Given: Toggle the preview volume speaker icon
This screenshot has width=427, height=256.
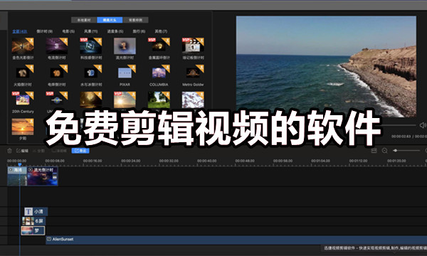Looking at the screenshot, I should pyautogui.click(x=423, y=125).
